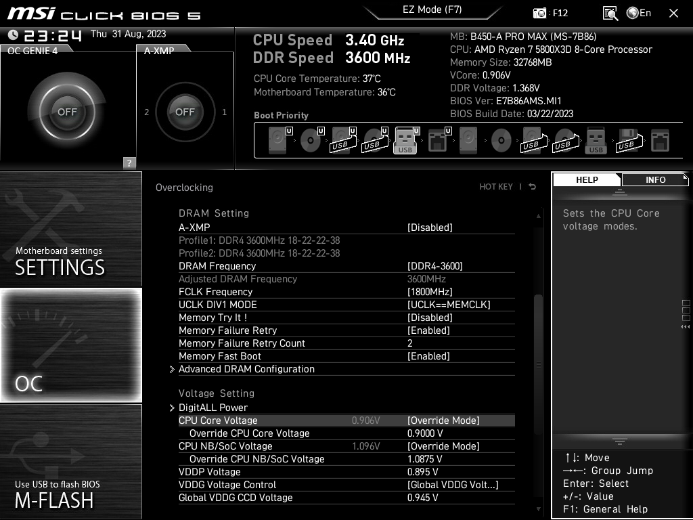
Task: Select the UEFI CD/DVD boot icon with U badge
Action: tap(311, 141)
